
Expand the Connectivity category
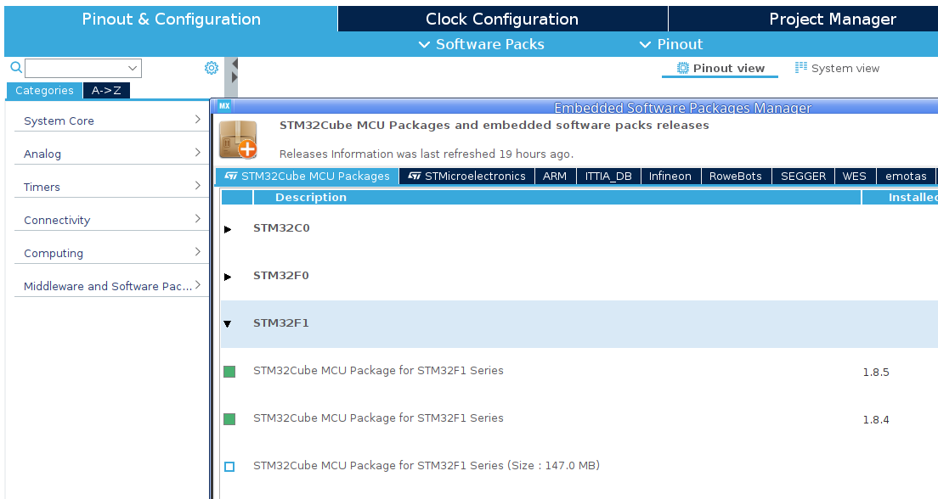tap(111, 220)
